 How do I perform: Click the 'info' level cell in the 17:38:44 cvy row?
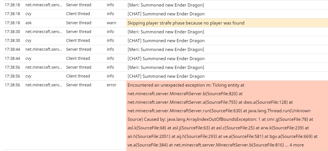coord(110,58)
